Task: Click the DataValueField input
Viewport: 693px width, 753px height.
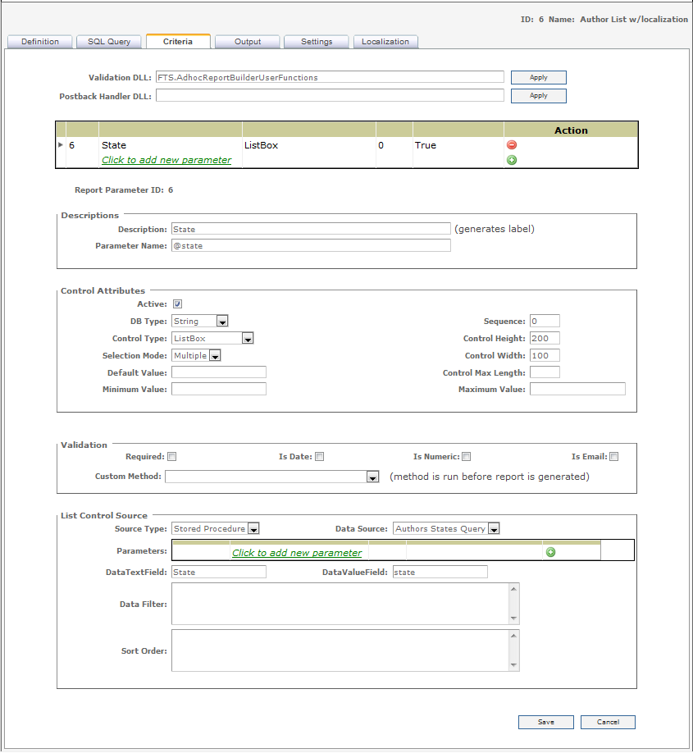Action: pos(440,572)
